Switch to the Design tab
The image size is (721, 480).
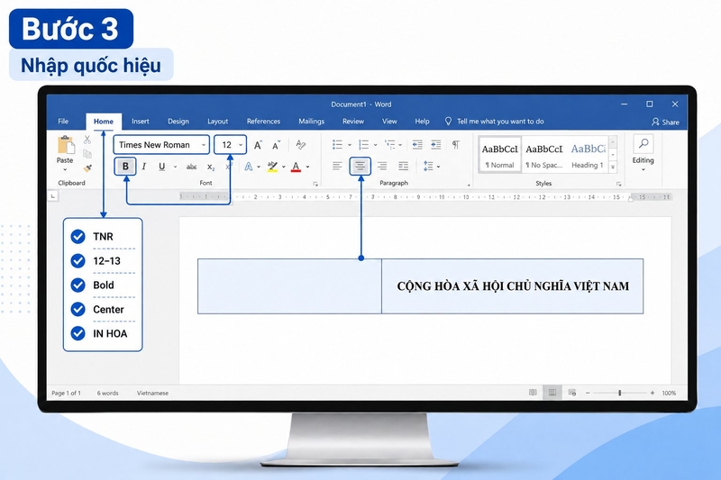point(178,122)
